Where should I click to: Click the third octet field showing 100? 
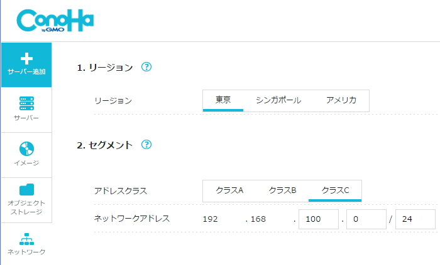319,219
